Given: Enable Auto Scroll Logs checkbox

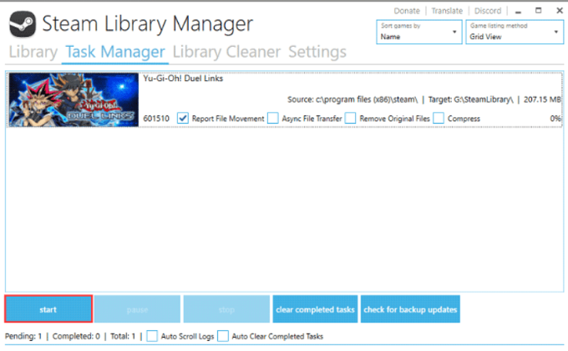Looking at the screenshot, I should coord(152,336).
